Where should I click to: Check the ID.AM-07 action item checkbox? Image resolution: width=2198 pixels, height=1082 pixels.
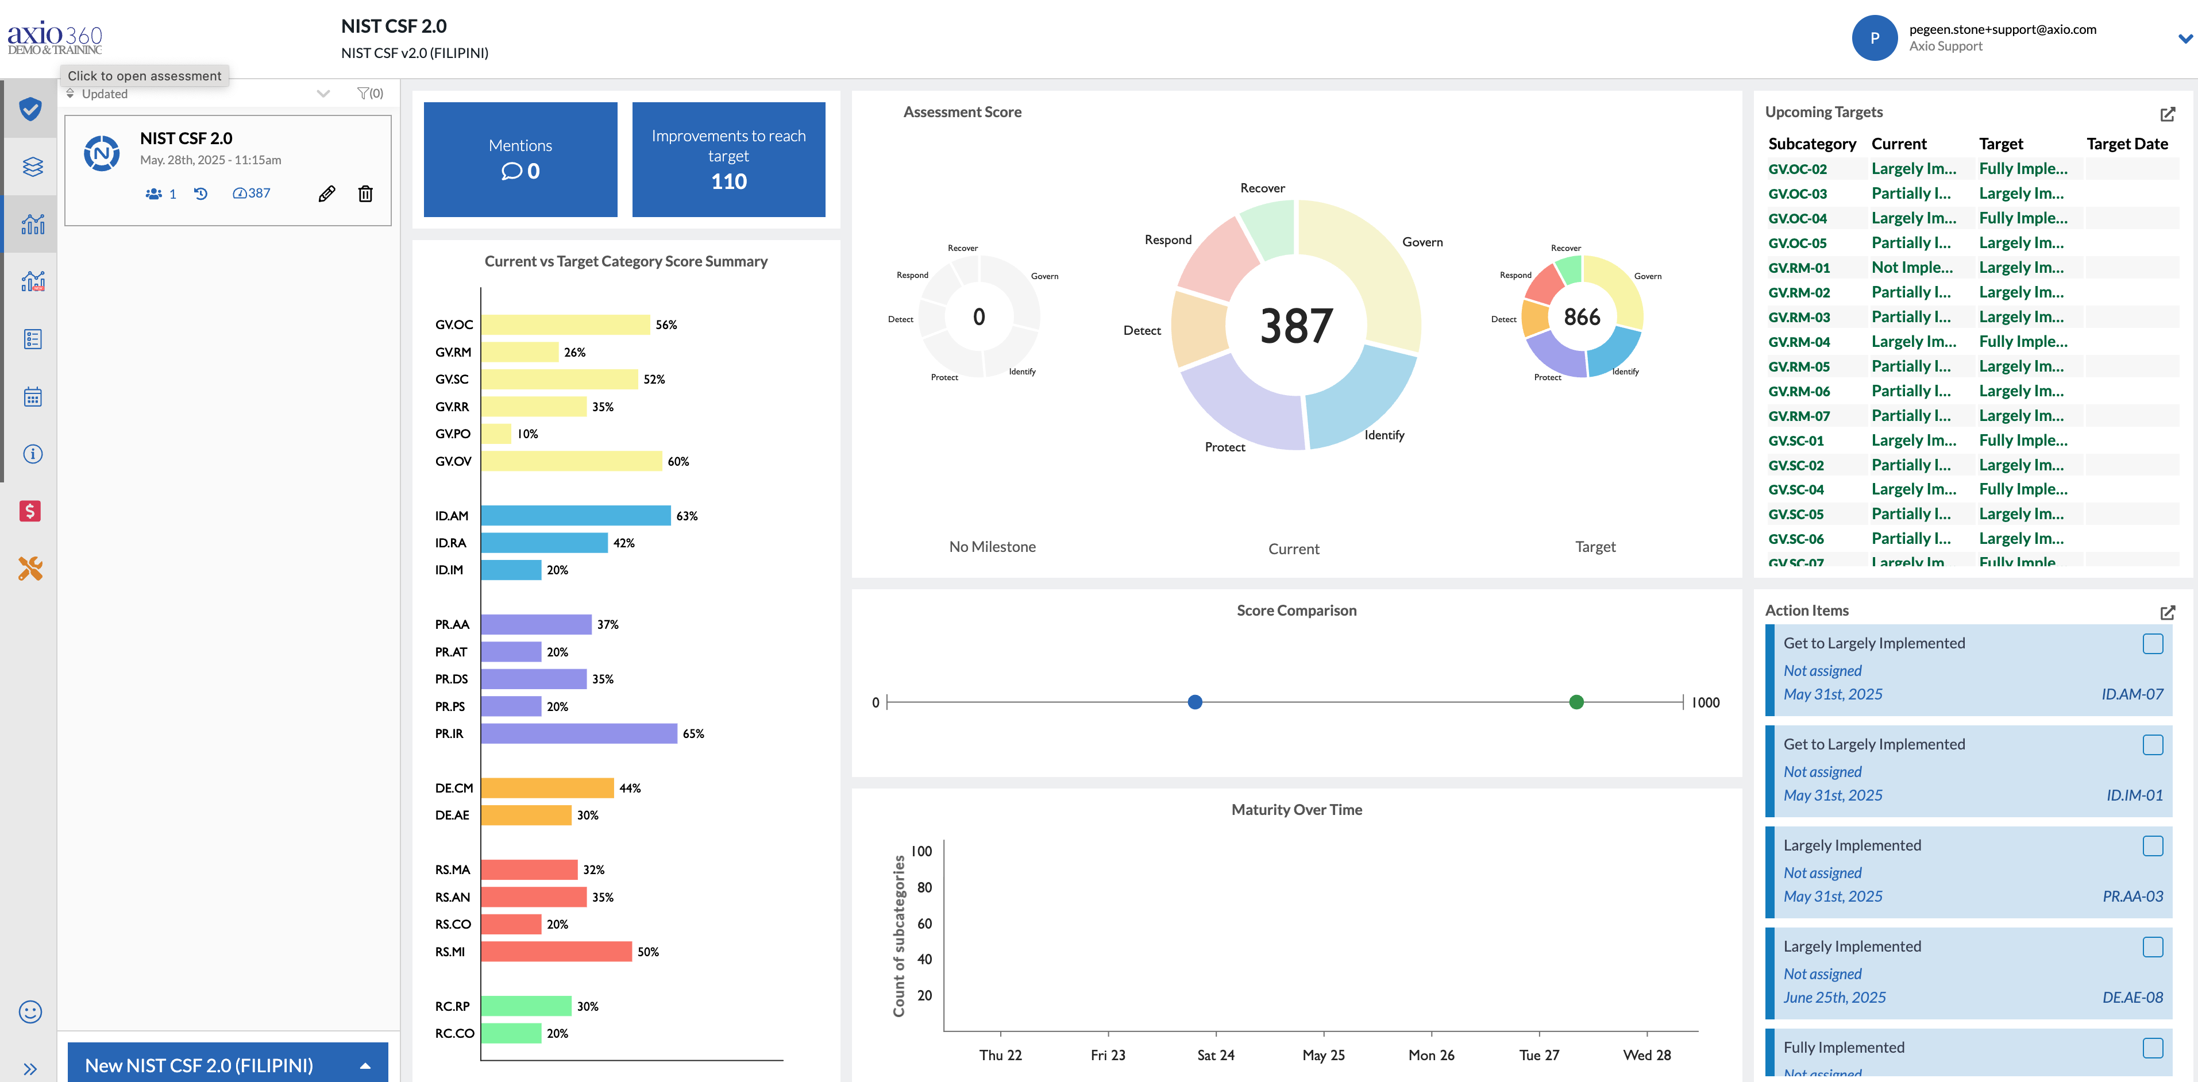click(2153, 644)
